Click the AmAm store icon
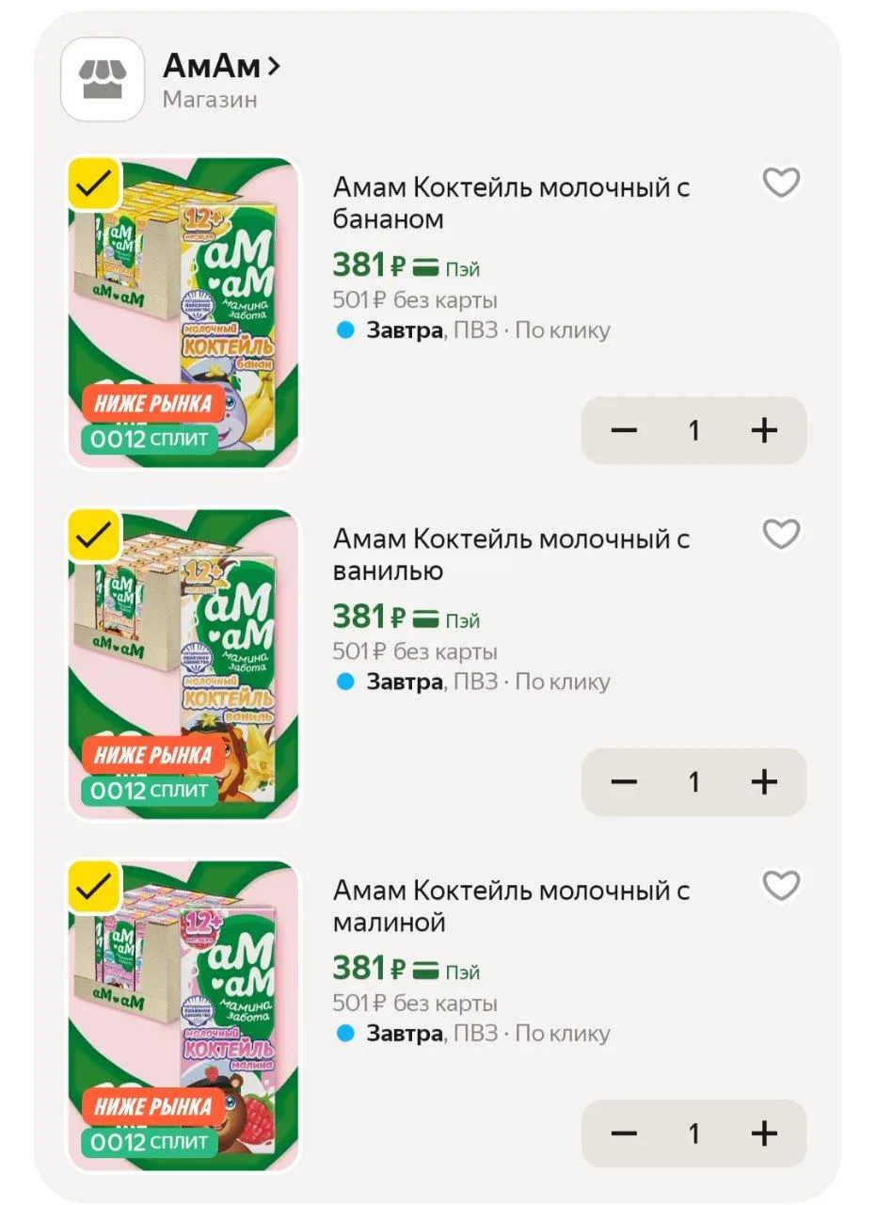The height and width of the screenshot is (1205, 876). (x=103, y=79)
